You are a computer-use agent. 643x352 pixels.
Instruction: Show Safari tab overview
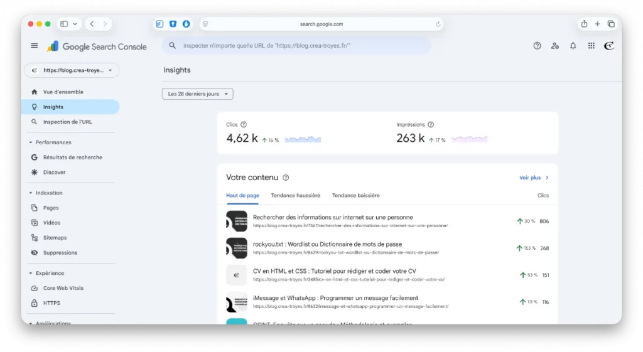pyautogui.click(x=611, y=24)
